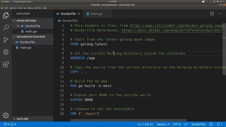Click the WORKDIR keyword on line 8

pyautogui.click(x=77, y=58)
